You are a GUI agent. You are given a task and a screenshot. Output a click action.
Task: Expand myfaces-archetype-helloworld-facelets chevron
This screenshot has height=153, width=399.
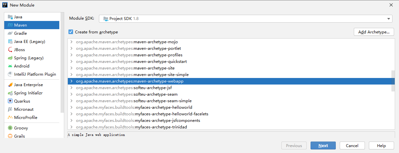point(71,114)
